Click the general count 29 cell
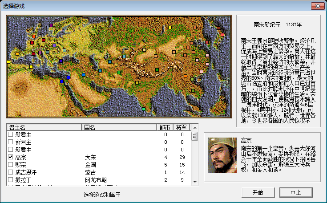 pos(182,157)
